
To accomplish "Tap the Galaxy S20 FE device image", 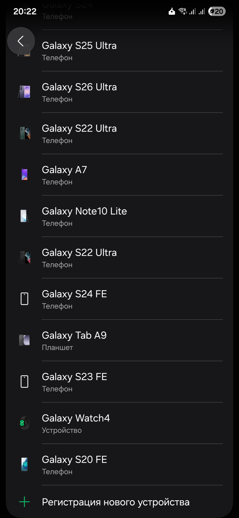I will [x=24, y=464].
